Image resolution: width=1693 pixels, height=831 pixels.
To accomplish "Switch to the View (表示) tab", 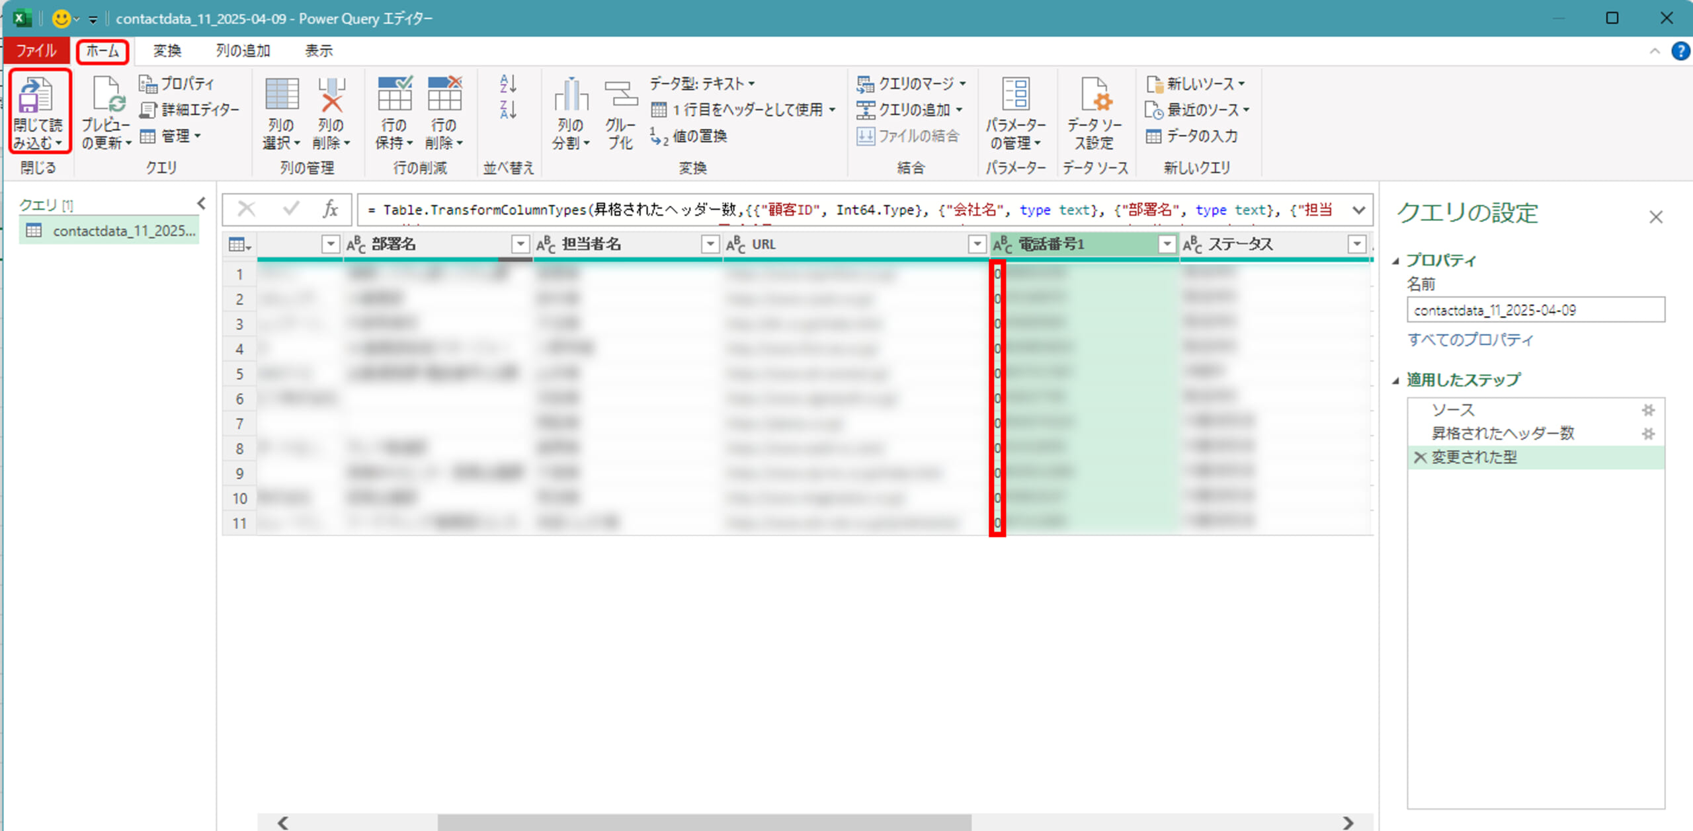I will click(319, 51).
